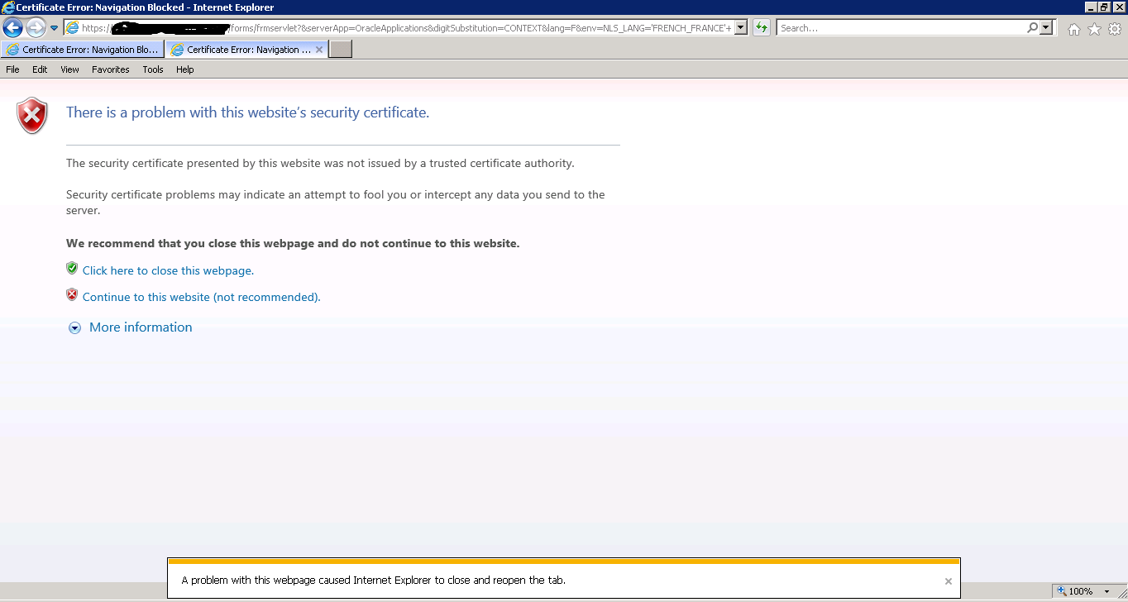Click 'Continue to this website (not recommended)'
This screenshot has height=602, width=1128.
[x=201, y=297]
